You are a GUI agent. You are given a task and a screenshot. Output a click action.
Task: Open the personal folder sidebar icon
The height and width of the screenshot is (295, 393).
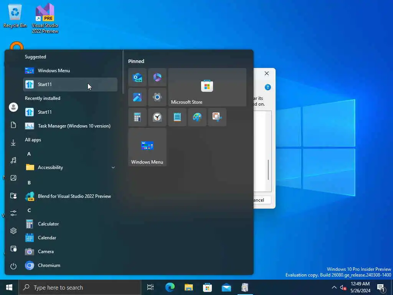tap(13, 196)
